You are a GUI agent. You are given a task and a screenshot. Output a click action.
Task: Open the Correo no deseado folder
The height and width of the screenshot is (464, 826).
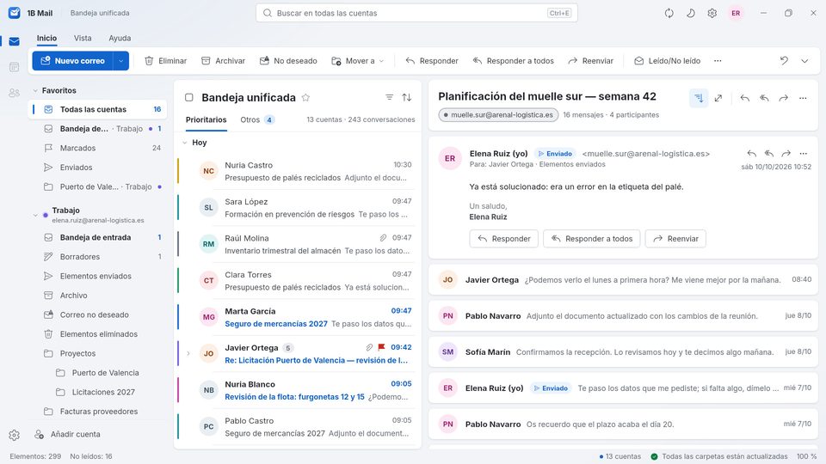tap(98, 315)
